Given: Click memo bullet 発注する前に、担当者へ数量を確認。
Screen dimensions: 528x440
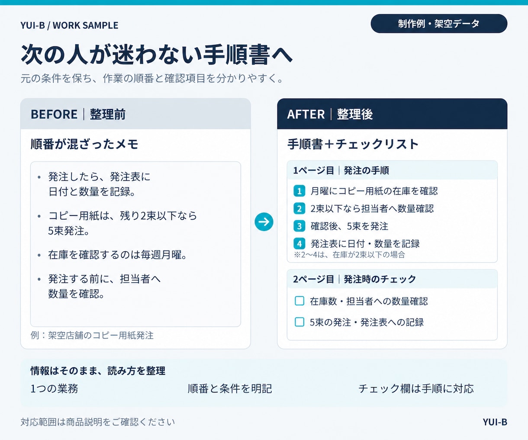Looking at the screenshot, I should [99, 286].
